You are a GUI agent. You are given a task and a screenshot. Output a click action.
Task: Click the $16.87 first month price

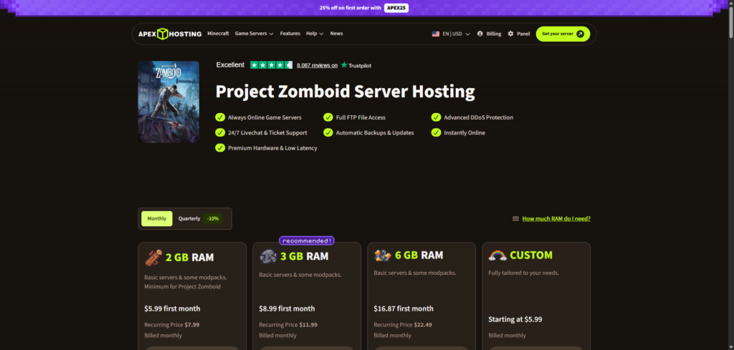coord(404,308)
